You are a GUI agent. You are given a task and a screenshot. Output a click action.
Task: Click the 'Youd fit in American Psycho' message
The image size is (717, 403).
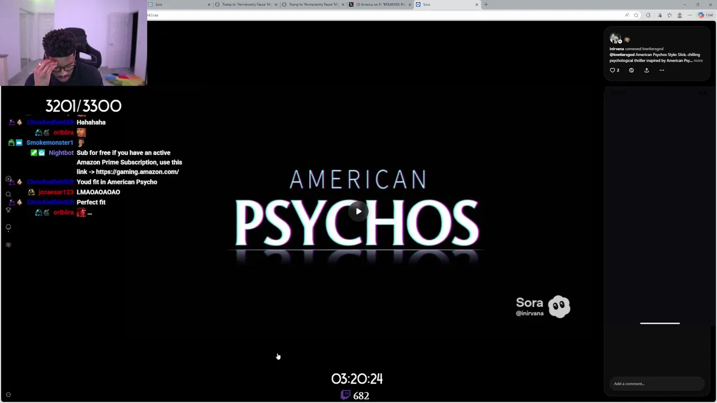pyautogui.click(x=117, y=182)
